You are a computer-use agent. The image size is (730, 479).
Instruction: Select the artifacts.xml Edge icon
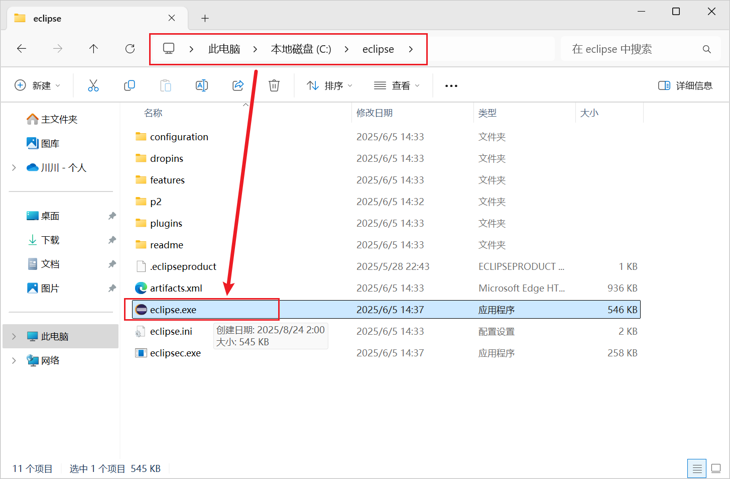click(x=141, y=288)
